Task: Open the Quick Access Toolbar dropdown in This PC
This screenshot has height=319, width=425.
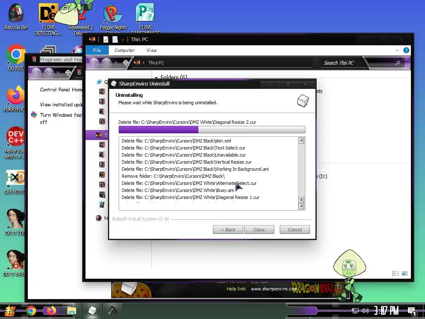Action: click(122, 40)
